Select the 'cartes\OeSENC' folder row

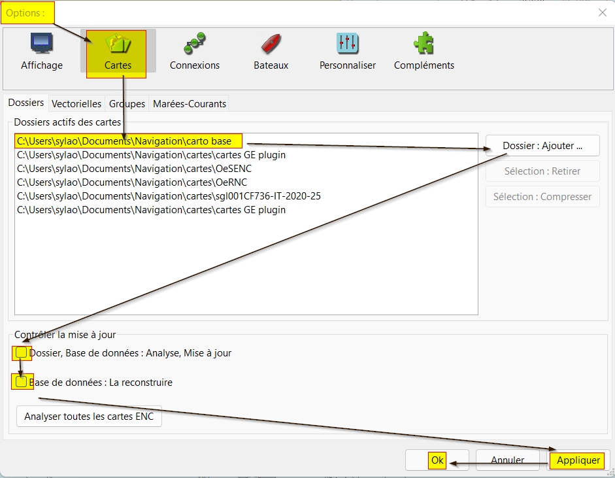(246, 169)
